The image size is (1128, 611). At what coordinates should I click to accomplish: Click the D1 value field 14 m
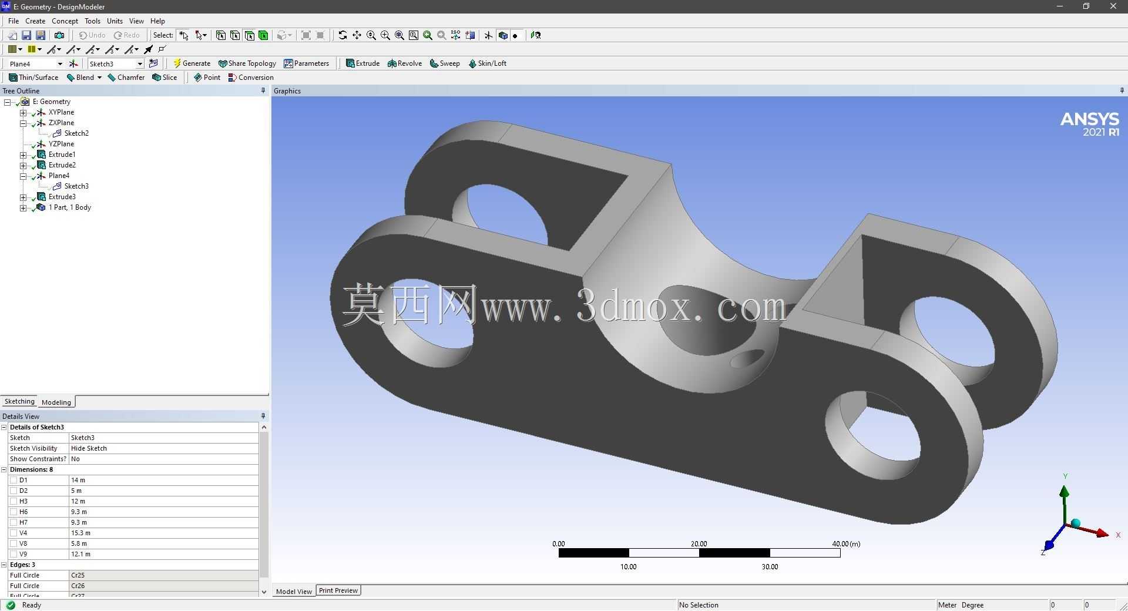coord(164,480)
